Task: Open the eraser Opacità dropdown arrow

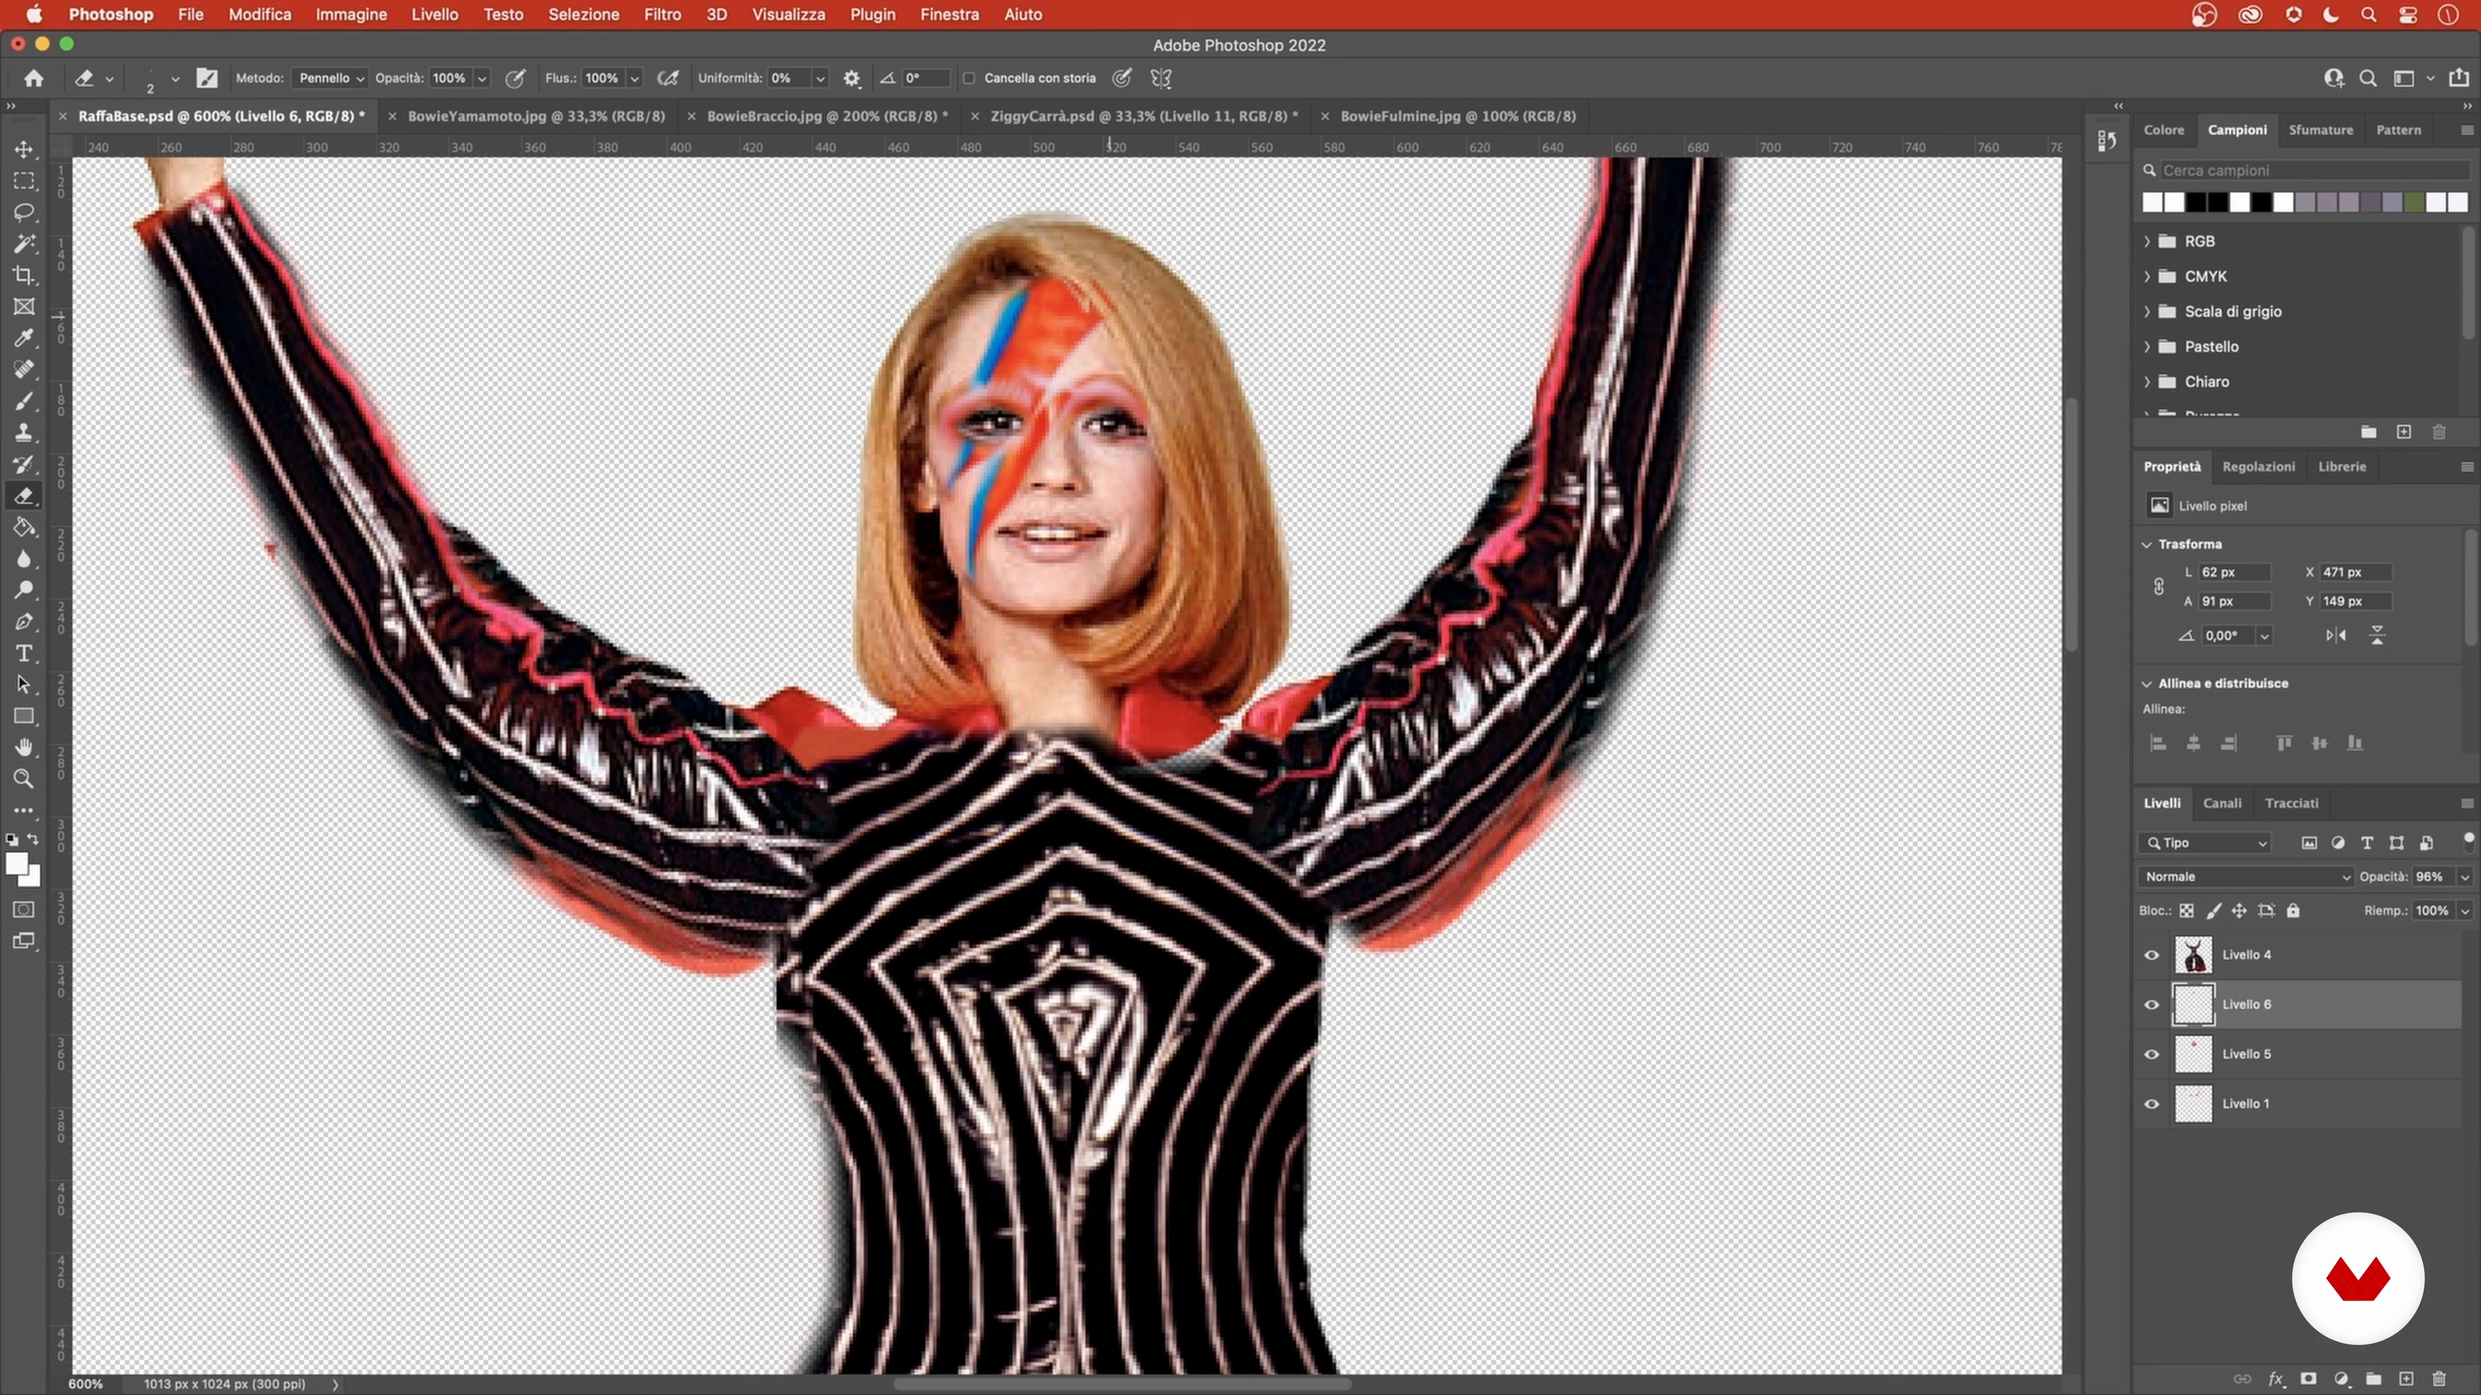Action: [x=481, y=78]
